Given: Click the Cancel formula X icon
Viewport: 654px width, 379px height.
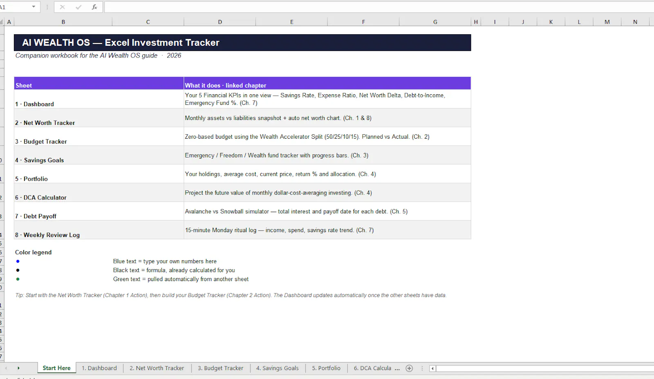Looking at the screenshot, I should coord(62,7).
